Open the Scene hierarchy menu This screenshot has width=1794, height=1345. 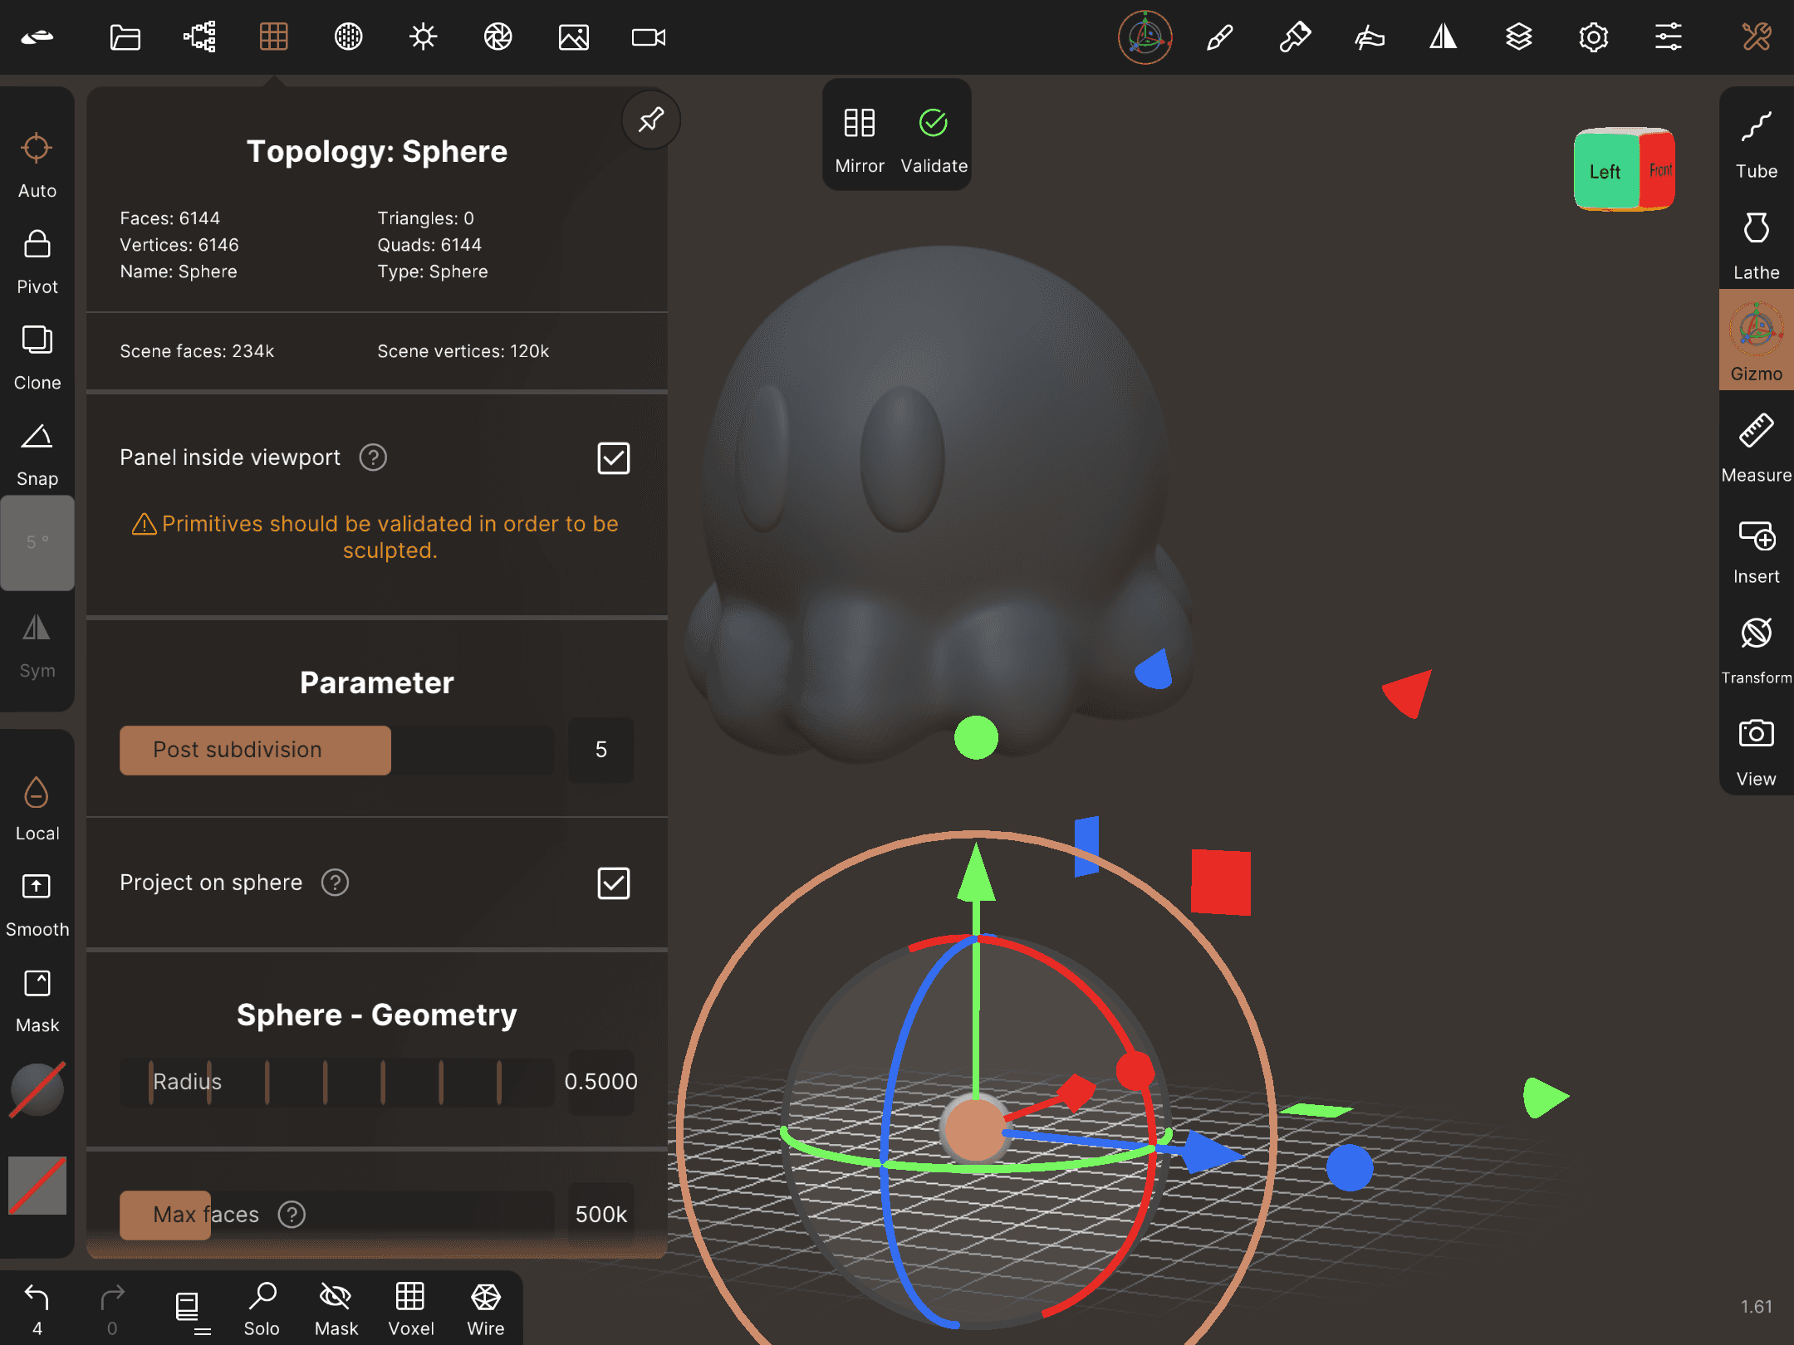199,37
